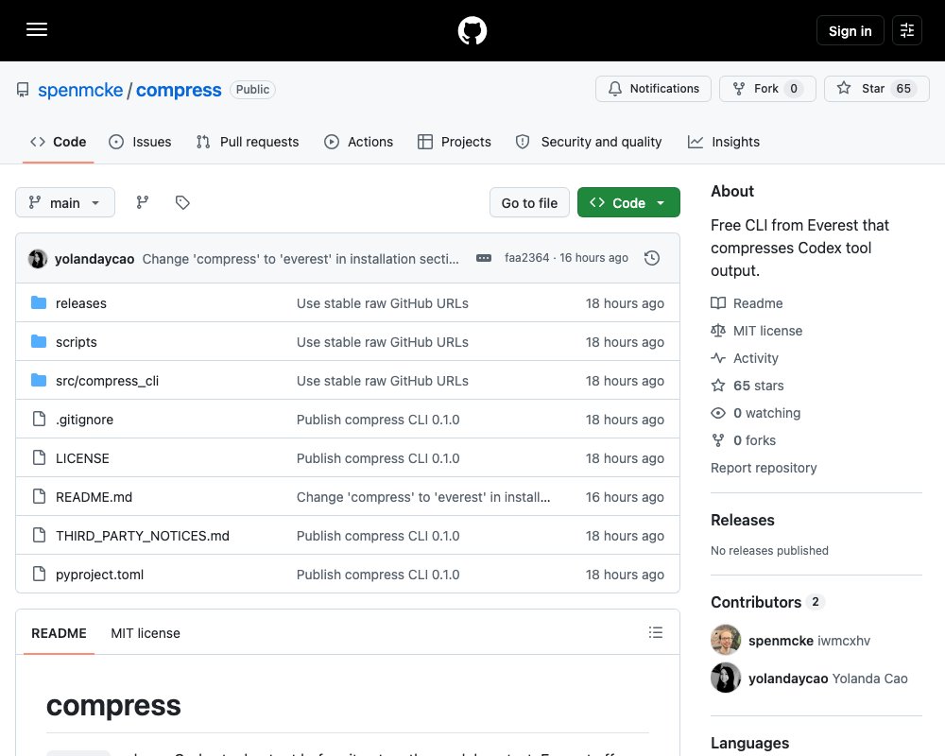Open the LICENSE file
This screenshot has width=945, height=756.
coord(82,458)
